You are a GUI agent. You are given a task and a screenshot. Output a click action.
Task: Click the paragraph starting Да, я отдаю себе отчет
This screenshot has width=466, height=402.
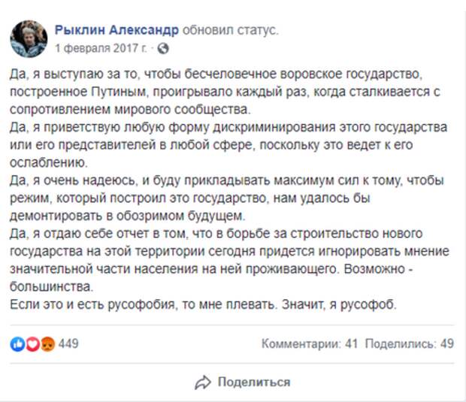[x=229, y=260]
